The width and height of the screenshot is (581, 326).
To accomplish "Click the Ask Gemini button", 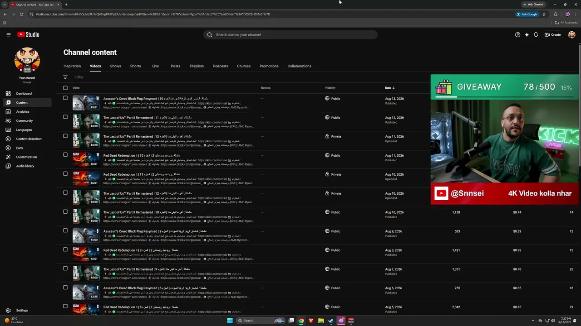I will tap(533, 5).
